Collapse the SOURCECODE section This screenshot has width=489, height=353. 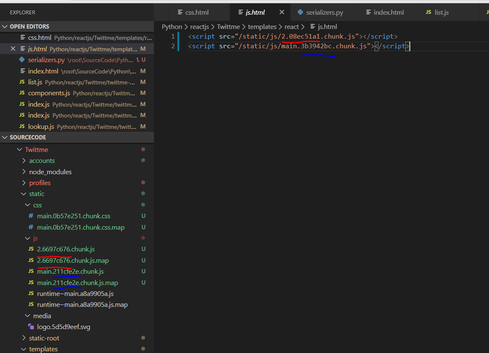pos(5,137)
